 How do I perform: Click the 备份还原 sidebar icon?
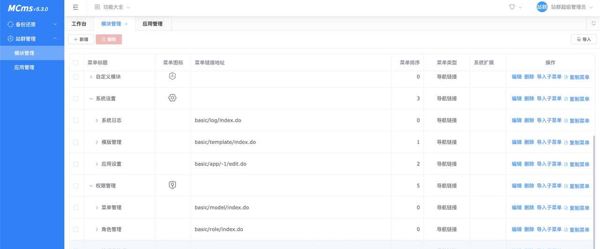click(11, 24)
